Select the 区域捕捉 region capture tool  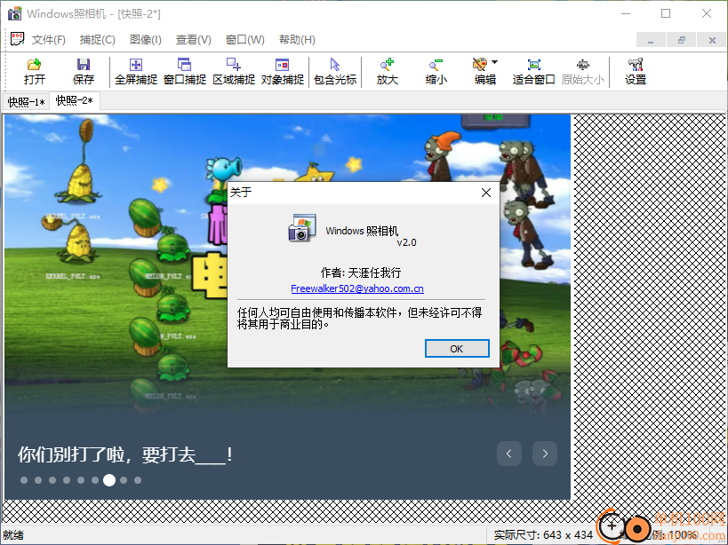coord(234,71)
